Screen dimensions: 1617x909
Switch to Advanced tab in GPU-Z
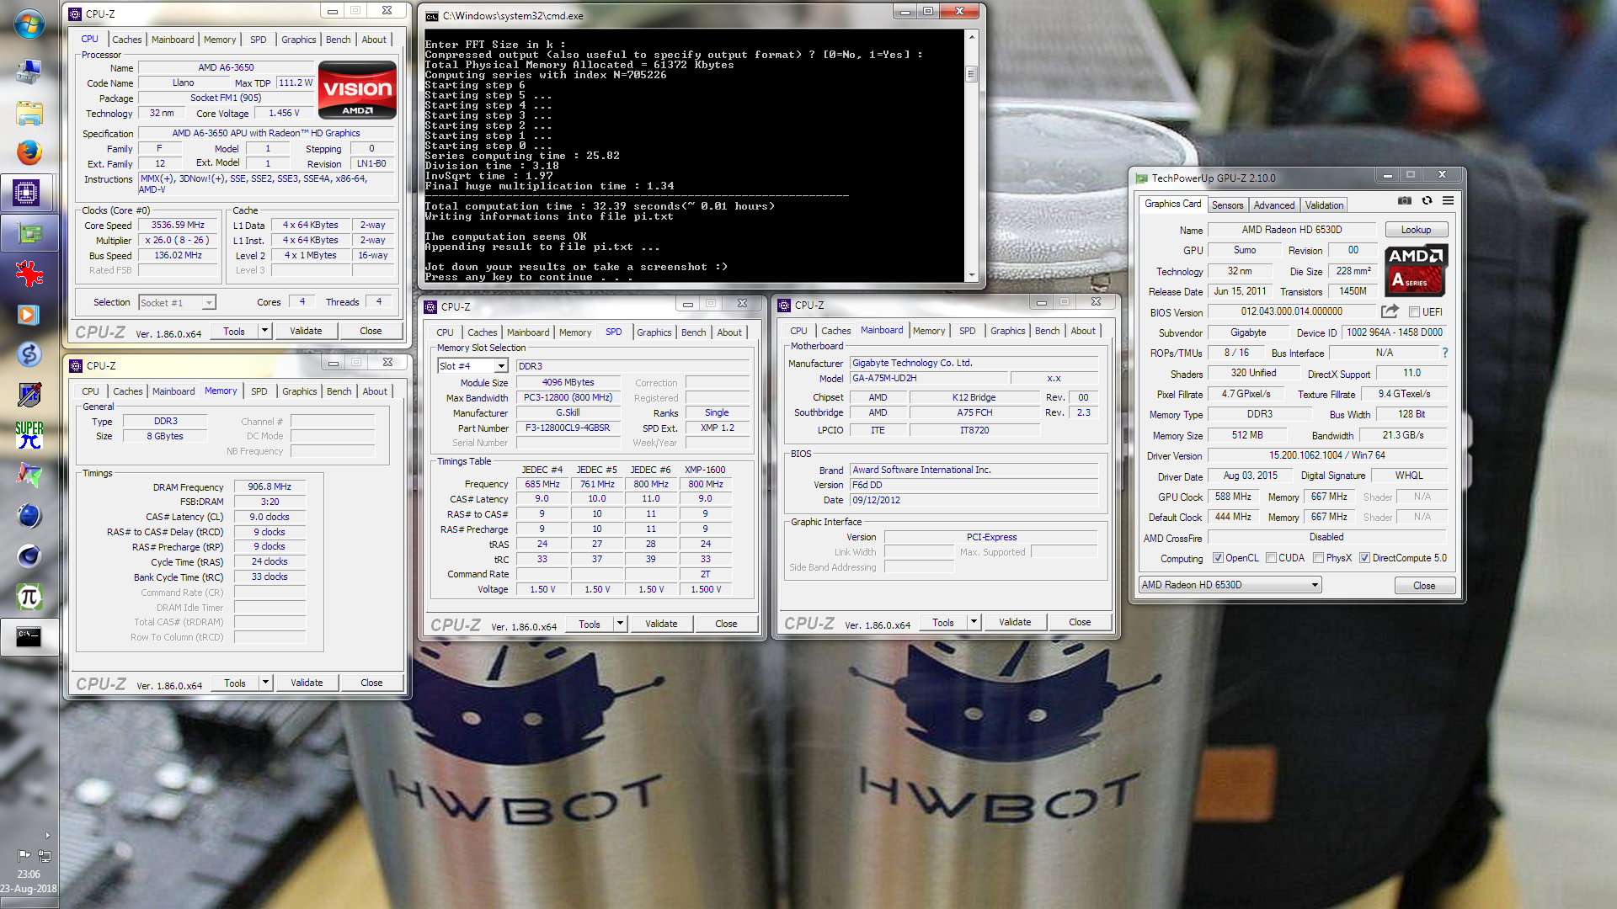tap(1273, 205)
